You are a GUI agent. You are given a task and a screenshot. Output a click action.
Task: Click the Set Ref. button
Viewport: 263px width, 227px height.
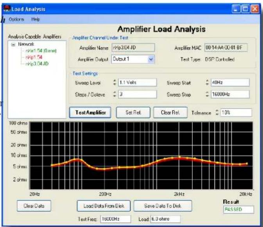pos(133,113)
